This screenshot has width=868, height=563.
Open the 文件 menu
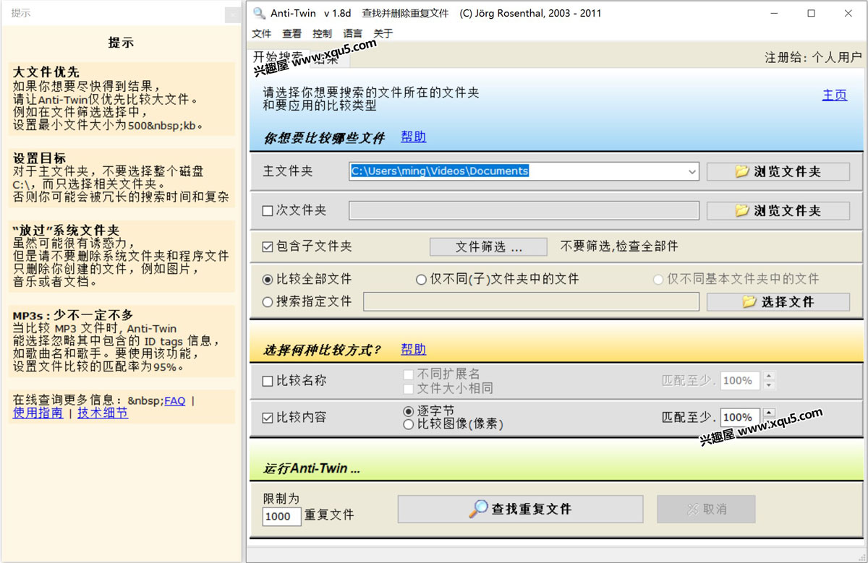[261, 33]
